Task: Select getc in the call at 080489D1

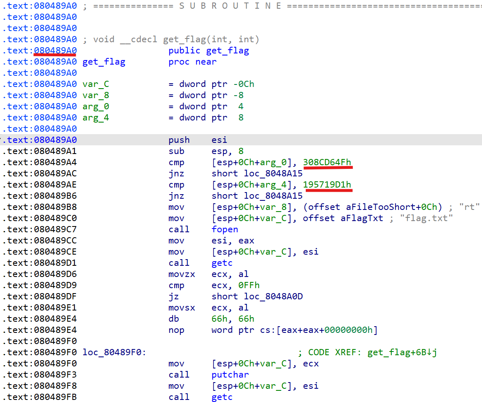Action: [222, 263]
